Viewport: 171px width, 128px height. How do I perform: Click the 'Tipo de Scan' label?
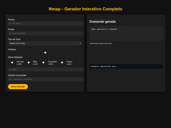tap(14, 39)
